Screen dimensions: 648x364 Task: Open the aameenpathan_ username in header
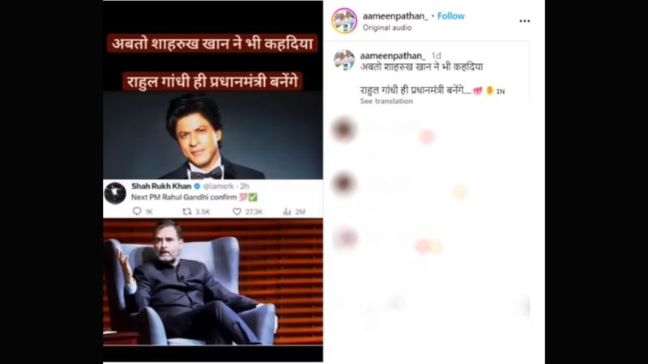click(395, 16)
